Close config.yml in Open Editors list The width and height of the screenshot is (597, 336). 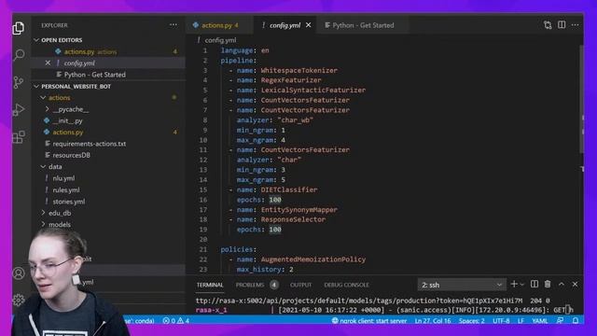click(x=48, y=63)
